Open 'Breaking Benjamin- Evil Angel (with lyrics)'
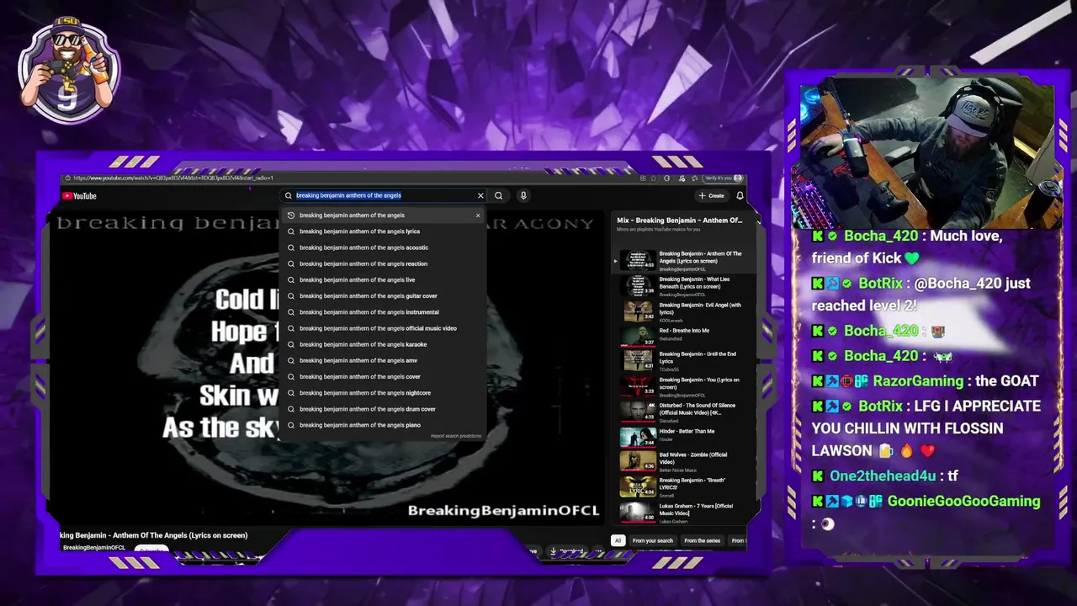1077x606 pixels. coord(700,308)
